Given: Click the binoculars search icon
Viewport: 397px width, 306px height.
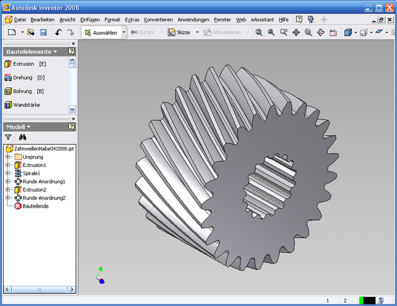Looking at the screenshot, I should (22, 137).
